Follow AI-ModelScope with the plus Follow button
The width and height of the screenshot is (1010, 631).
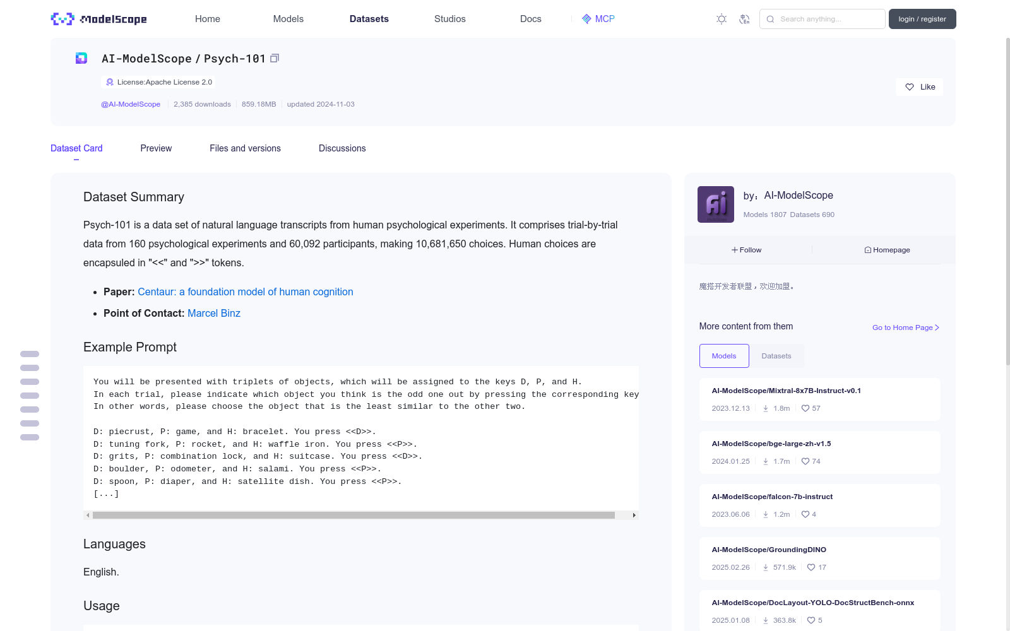pos(747,250)
